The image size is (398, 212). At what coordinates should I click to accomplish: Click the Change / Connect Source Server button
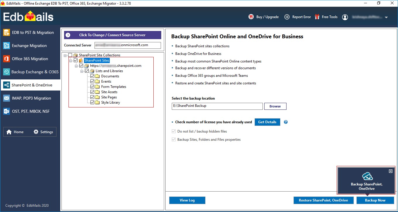tap(113, 35)
